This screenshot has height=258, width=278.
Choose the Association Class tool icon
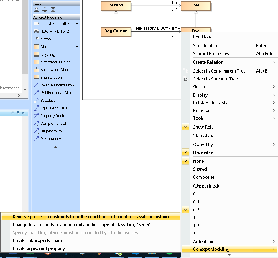coord(37,70)
